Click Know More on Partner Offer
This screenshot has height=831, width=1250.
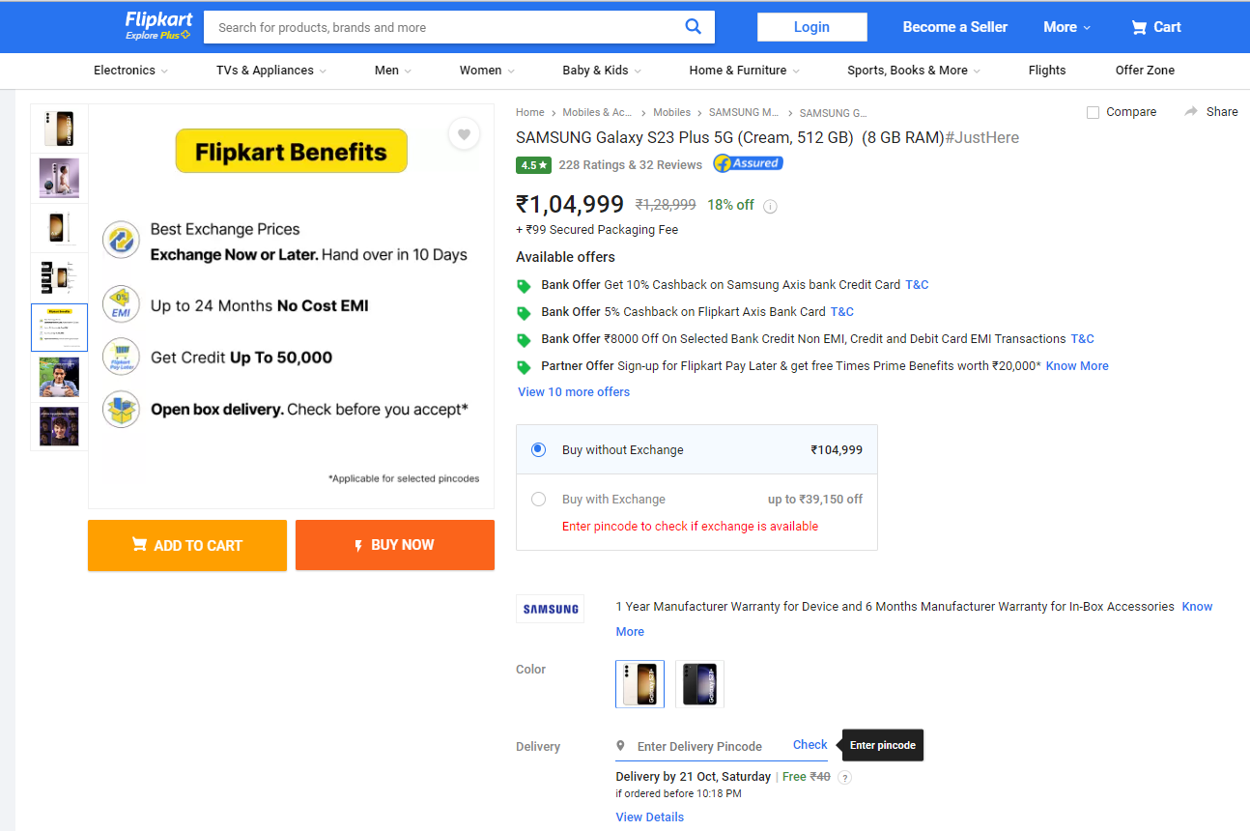[x=1077, y=366]
